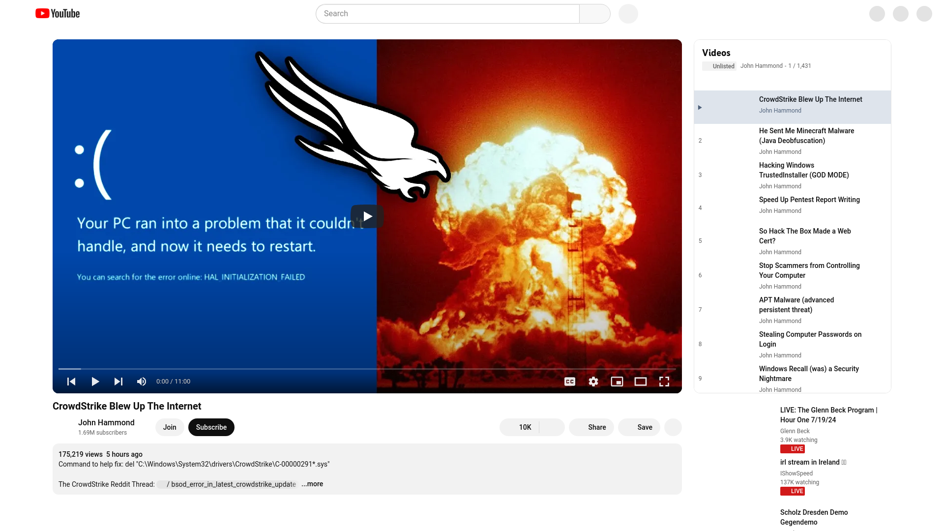Click the now-playing triangle in the playlist
Screen dimensions: 944x531
point(700,108)
